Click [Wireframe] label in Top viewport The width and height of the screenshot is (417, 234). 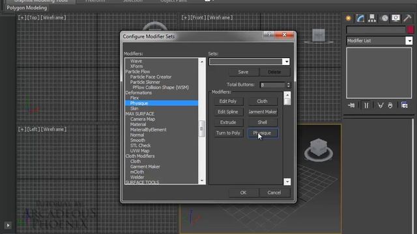click(x=53, y=18)
